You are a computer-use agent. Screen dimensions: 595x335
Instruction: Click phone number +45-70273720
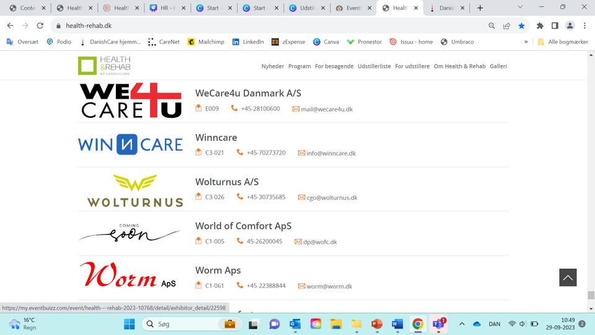coord(266,153)
